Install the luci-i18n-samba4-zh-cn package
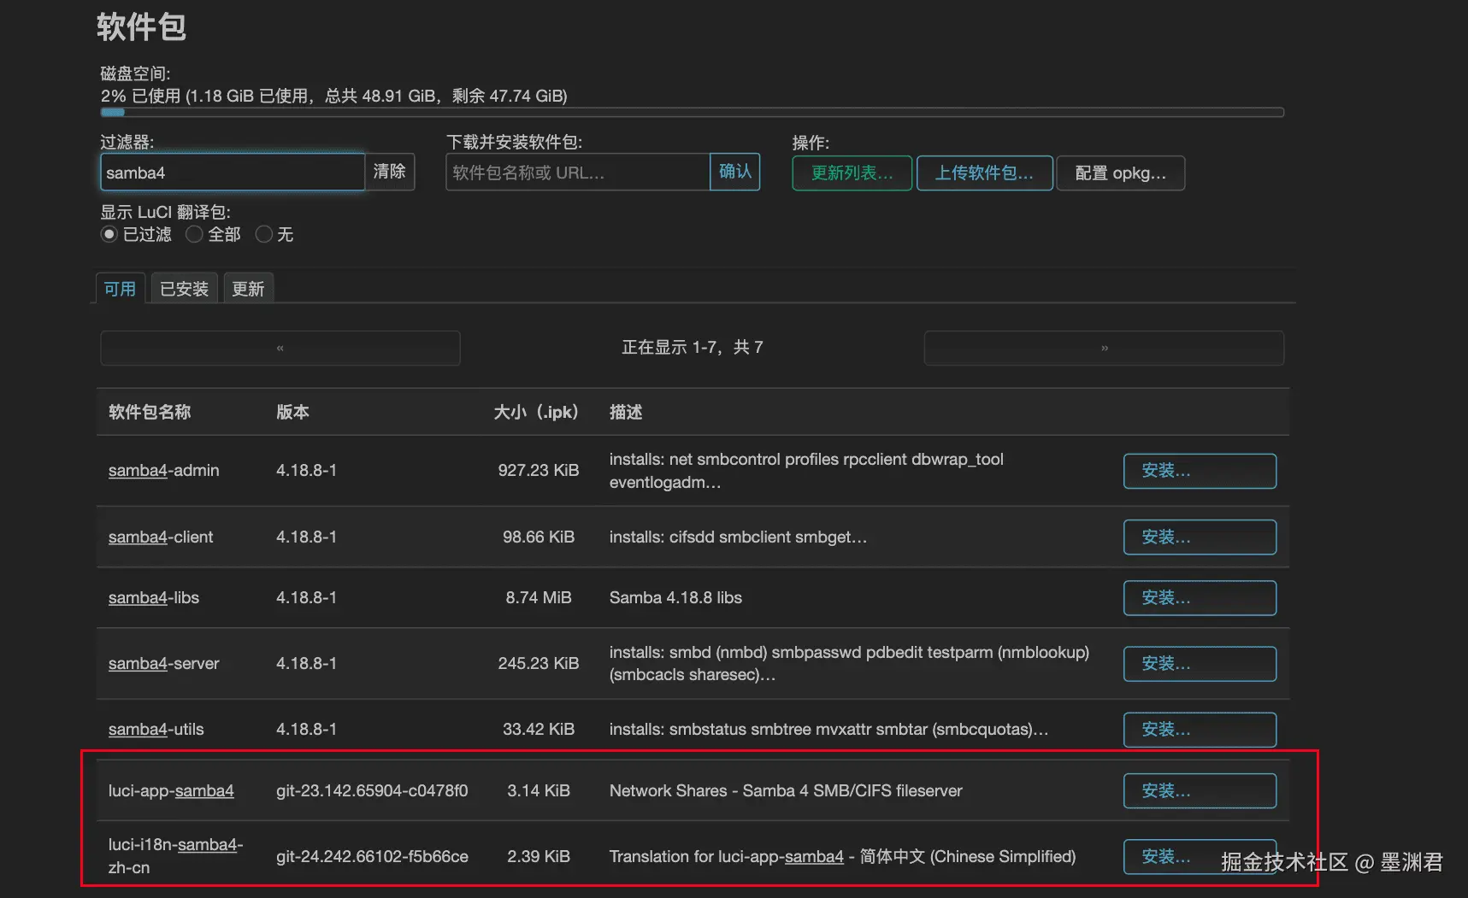The width and height of the screenshot is (1468, 898). [x=1200, y=856]
